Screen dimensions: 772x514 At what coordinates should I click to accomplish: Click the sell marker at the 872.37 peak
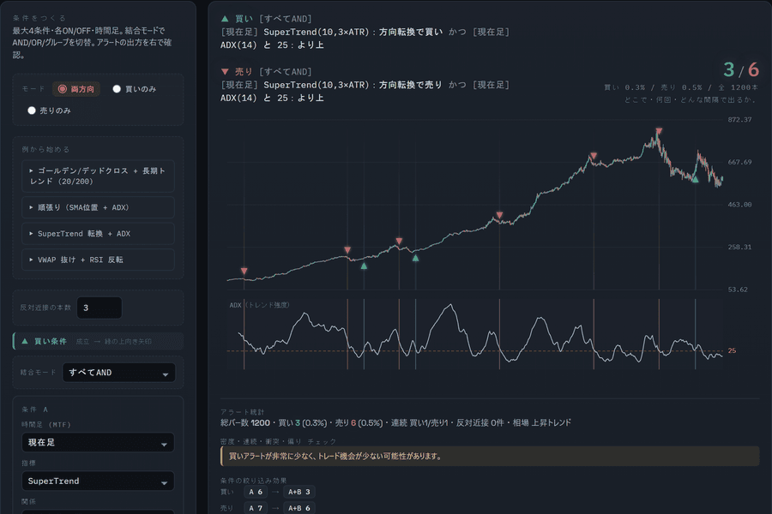[659, 131]
